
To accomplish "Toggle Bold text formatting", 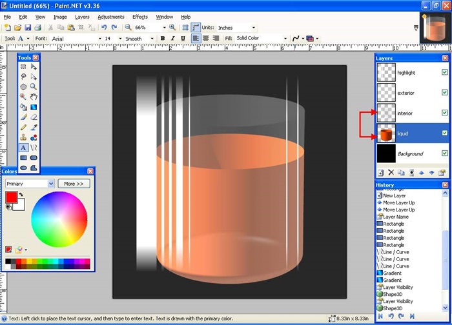I will [163, 38].
